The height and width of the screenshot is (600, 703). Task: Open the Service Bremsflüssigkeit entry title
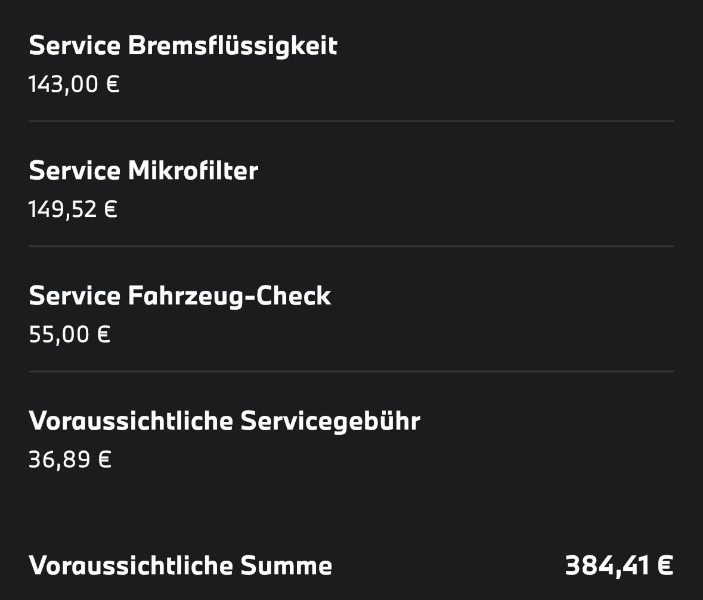click(x=182, y=46)
